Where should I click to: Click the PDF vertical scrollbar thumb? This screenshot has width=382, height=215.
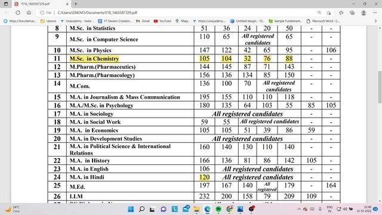[380, 87]
